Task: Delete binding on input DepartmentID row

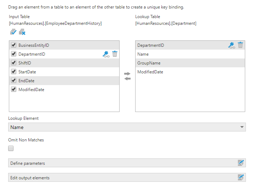Action: click(115, 54)
